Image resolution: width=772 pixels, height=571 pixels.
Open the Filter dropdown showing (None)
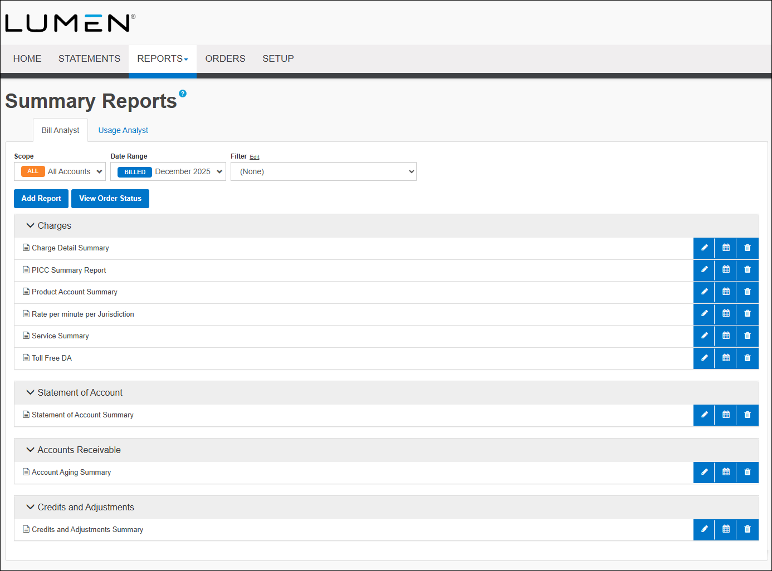click(324, 171)
